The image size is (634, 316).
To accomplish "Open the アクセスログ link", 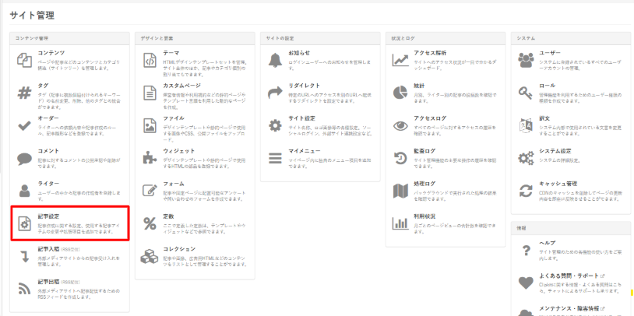I will (430, 118).
